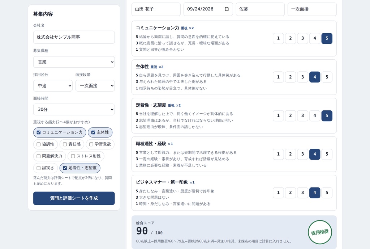Toggle コミュニケーション力 checkbox
Screen dimensions: 370x249
pos(39,132)
